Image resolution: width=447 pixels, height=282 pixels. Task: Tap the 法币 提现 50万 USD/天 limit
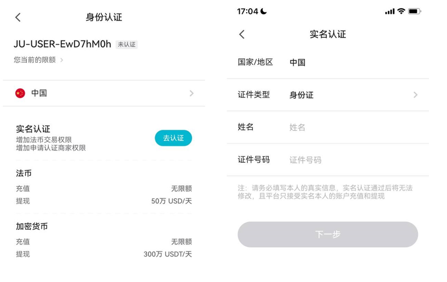point(171,201)
